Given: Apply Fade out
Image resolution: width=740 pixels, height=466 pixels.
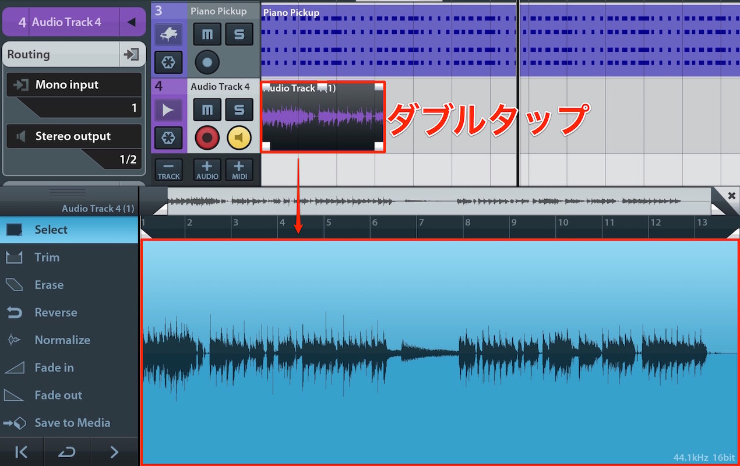Looking at the screenshot, I should click(x=69, y=396).
